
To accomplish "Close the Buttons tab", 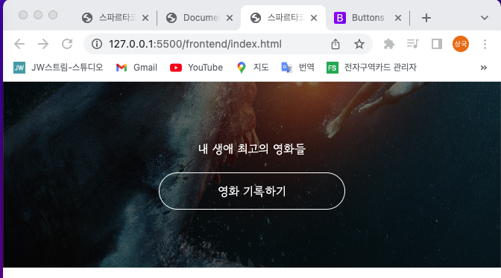I will coord(398,18).
